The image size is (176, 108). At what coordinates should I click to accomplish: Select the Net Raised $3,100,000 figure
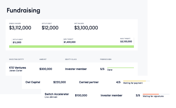(x=86, y=28)
